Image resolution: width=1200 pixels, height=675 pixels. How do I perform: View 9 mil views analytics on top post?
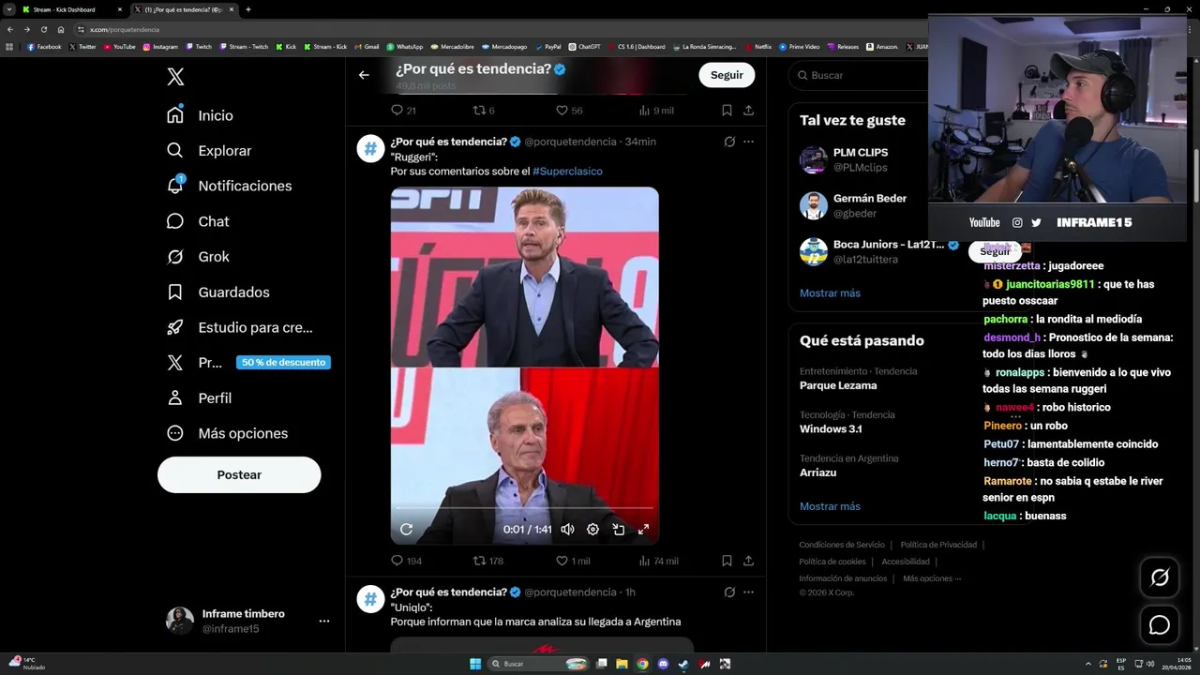pyautogui.click(x=656, y=110)
